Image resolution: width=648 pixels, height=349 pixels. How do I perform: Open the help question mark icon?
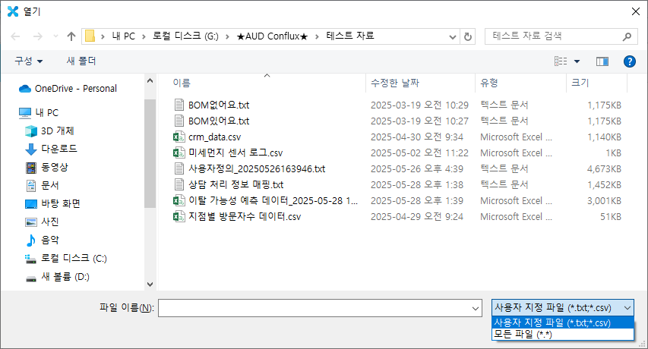point(629,61)
